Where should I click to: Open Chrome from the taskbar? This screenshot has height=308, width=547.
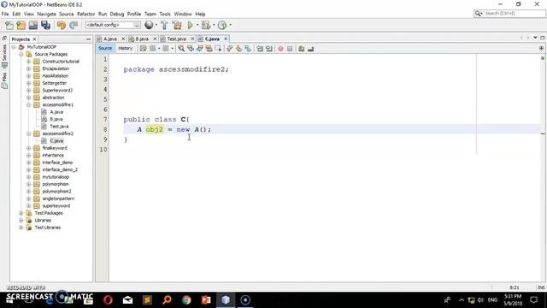[186, 300]
